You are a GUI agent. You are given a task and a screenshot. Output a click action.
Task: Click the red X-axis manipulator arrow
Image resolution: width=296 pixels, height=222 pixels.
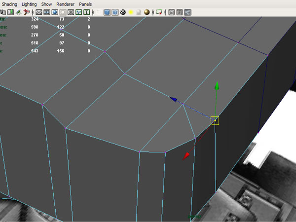click(x=186, y=156)
